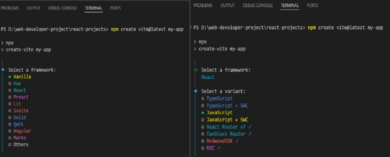Click the '> npx' line in right terminal
The image size is (390, 157).
(x=200, y=42)
